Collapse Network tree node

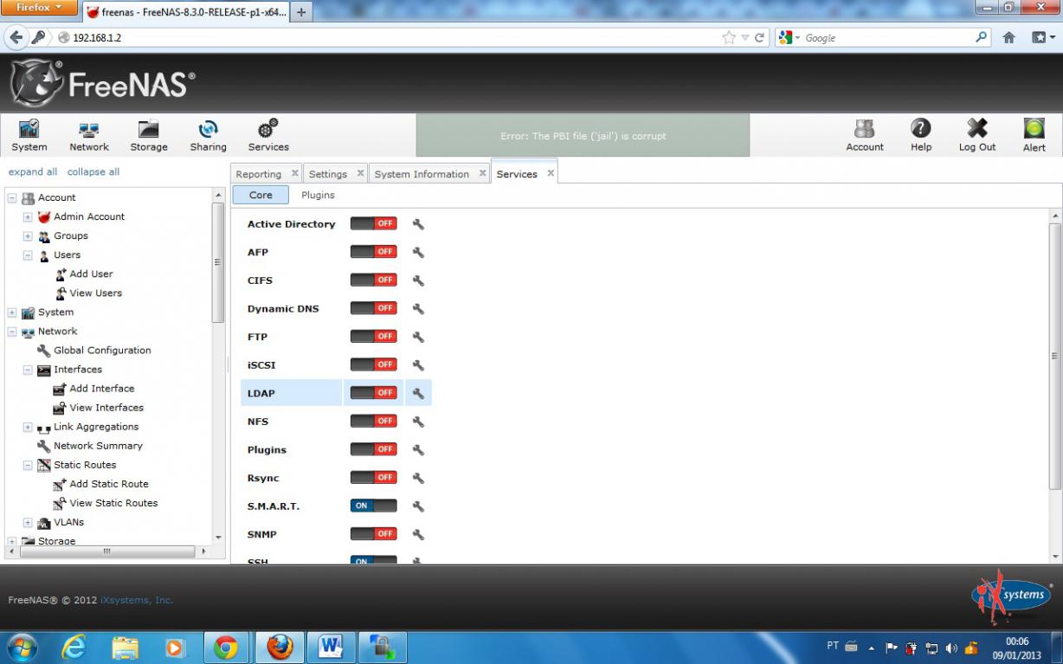(12, 332)
